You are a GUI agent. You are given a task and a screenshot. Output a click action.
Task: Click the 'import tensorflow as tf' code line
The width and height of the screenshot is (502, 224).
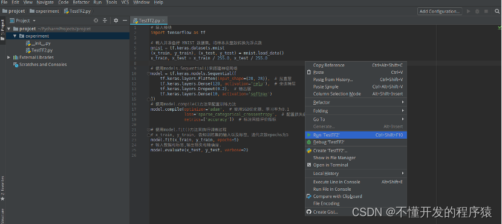pyautogui.click(x=178, y=33)
